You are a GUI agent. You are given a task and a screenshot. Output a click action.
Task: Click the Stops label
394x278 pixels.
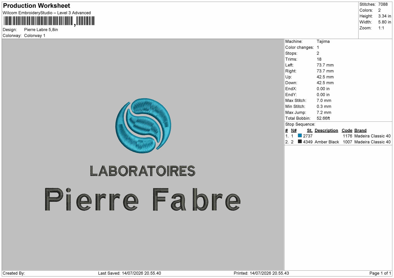tap(291, 53)
